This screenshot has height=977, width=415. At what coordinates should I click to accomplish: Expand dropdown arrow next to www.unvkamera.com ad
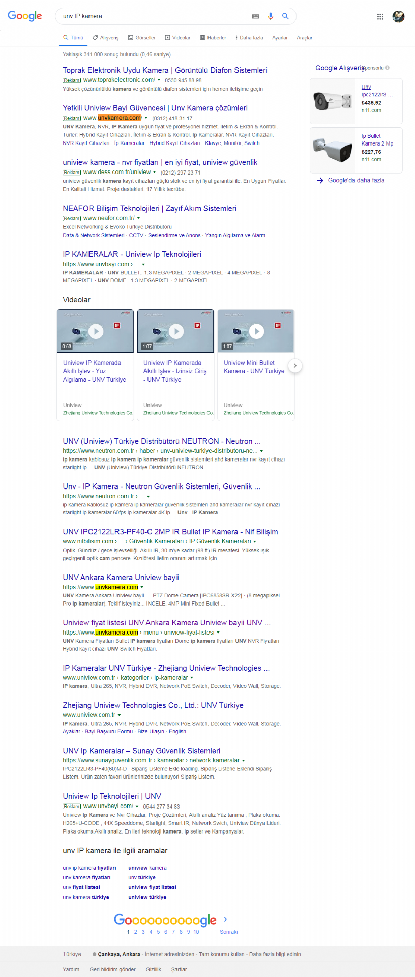click(x=146, y=118)
